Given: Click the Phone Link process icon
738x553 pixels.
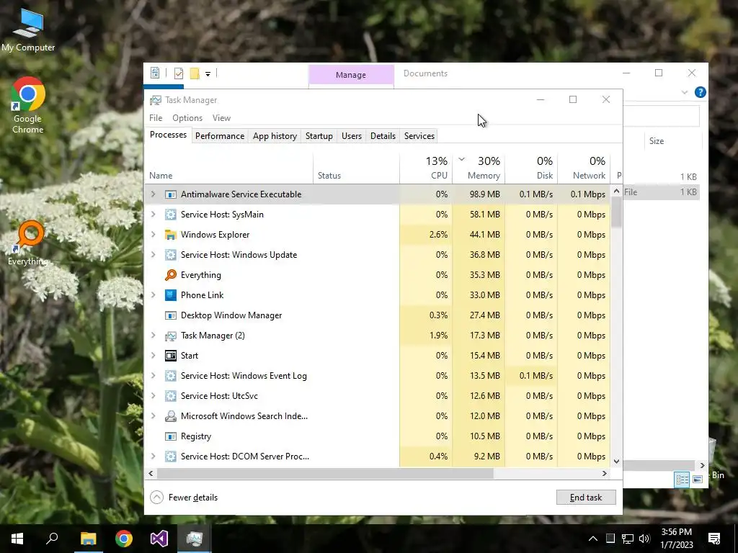Looking at the screenshot, I should (170, 295).
